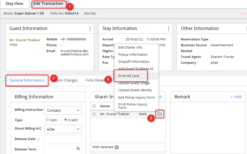Choose Edit Police Inquiry Form
247x154 pixels.
[x=136, y=97]
